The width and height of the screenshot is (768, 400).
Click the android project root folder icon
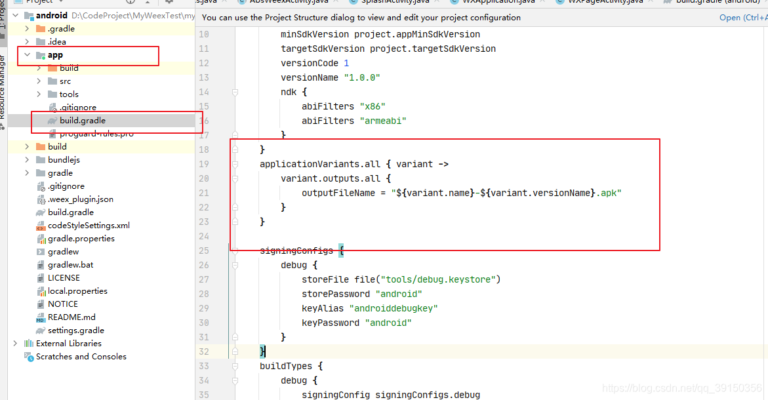(29, 16)
